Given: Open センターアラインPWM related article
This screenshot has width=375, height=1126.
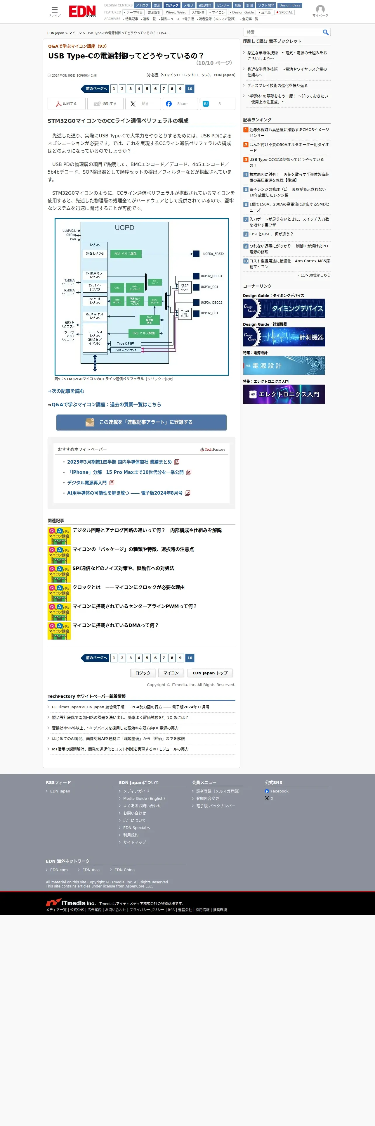Looking at the screenshot, I should 134,606.
